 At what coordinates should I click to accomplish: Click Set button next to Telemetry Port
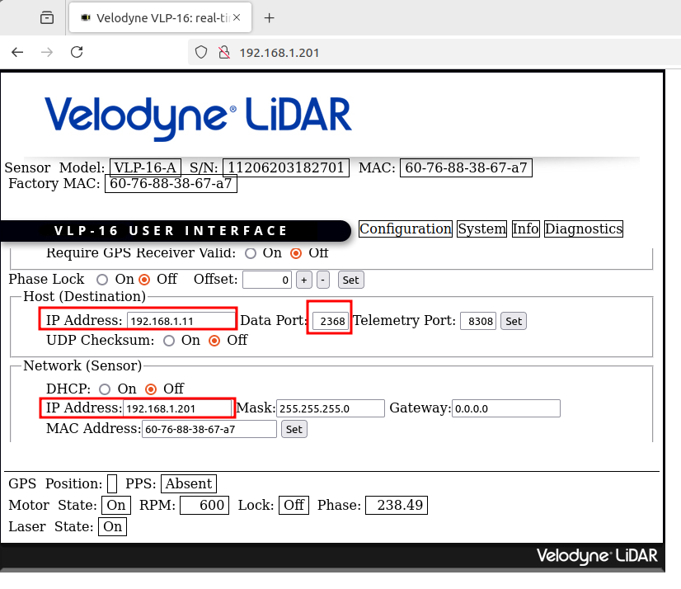[x=514, y=321]
